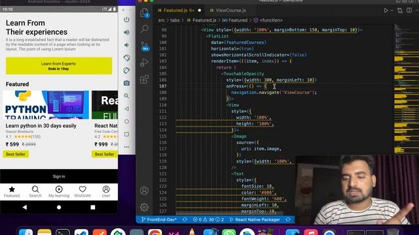Select Search bottom tab in app

pos(35,191)
